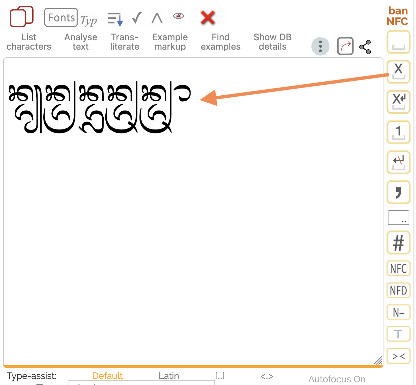Image resolution: width=416 pixels, height=385 pixels.
Task: Click the small input box on sidebar
Action: point(399,218)
